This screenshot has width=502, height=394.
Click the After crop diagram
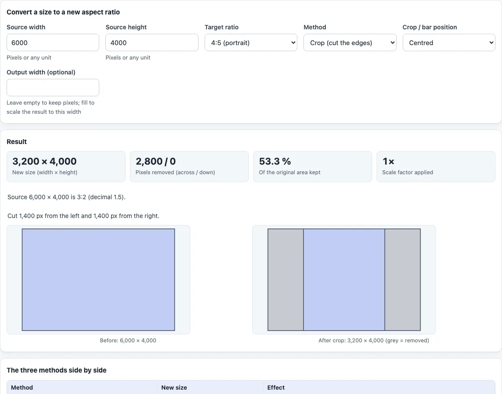point(344,280)
